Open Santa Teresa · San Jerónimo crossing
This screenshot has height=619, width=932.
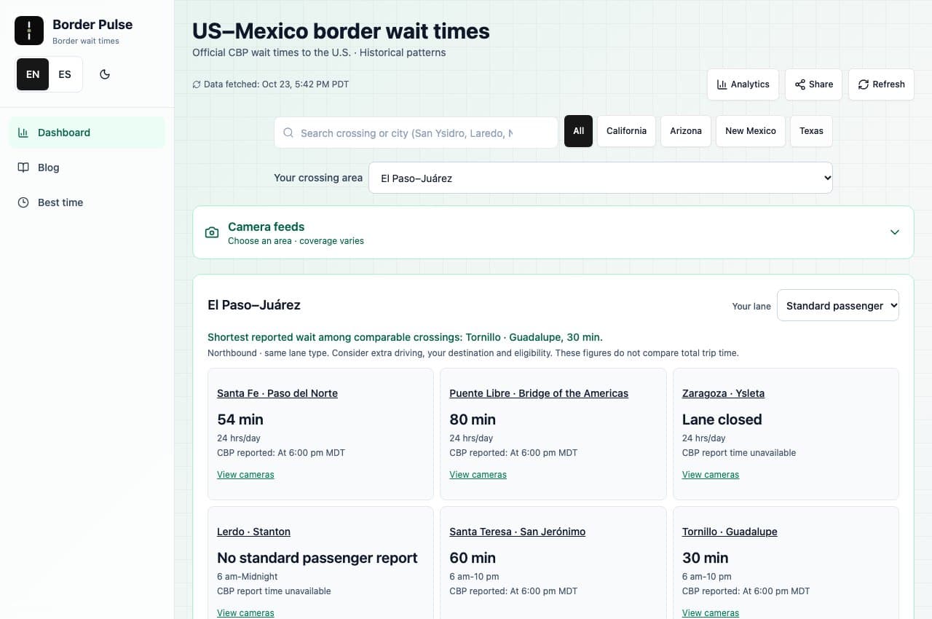point(517,532)
